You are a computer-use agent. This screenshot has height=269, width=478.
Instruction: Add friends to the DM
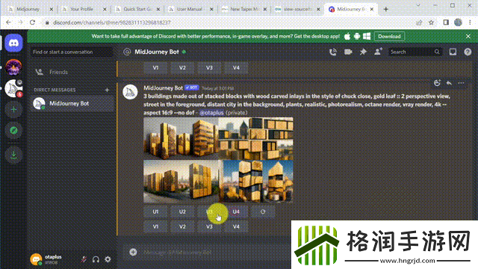[x=378, y=52]
